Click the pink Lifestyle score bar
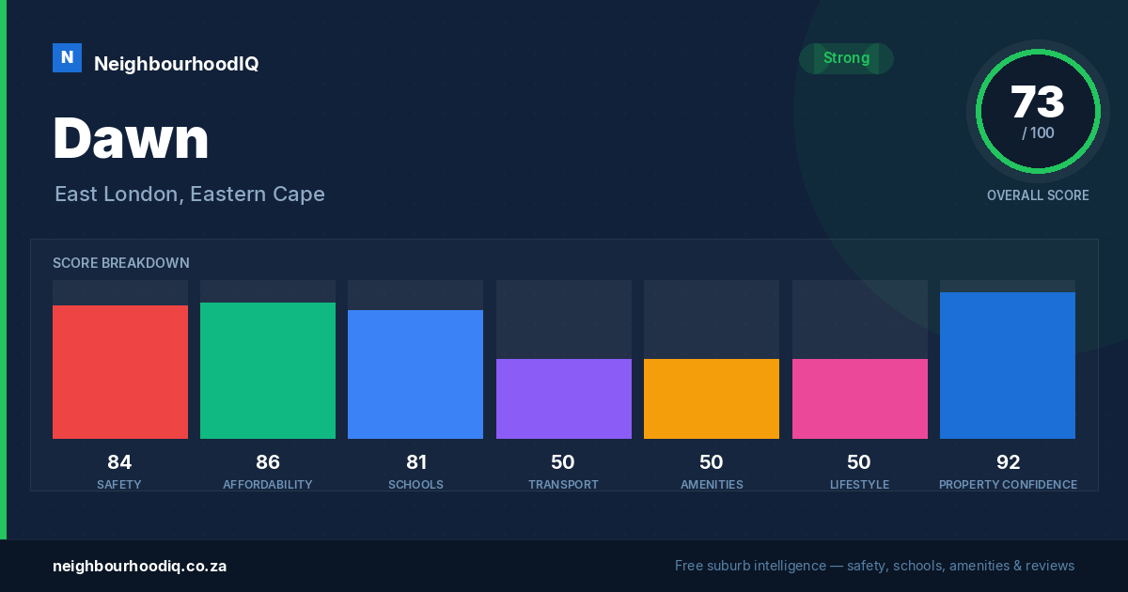Image resolution: width=1128 pixels, height=592 pixels. click(x=860, y=398)
